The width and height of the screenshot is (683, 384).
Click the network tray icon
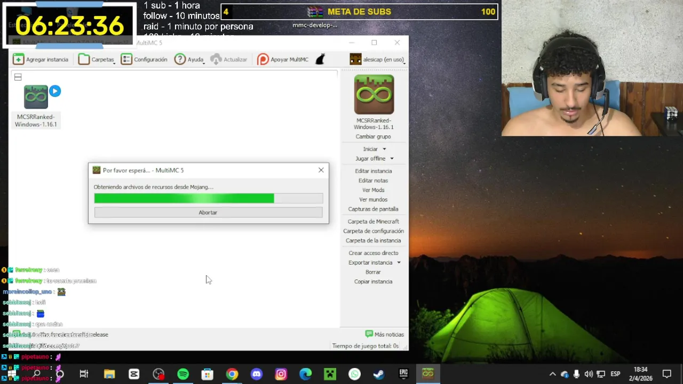(x=601, y=374)
